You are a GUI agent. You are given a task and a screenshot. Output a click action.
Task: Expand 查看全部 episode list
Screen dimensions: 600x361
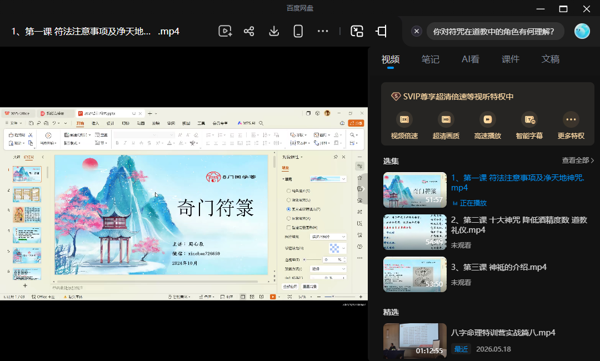[577, 161]
